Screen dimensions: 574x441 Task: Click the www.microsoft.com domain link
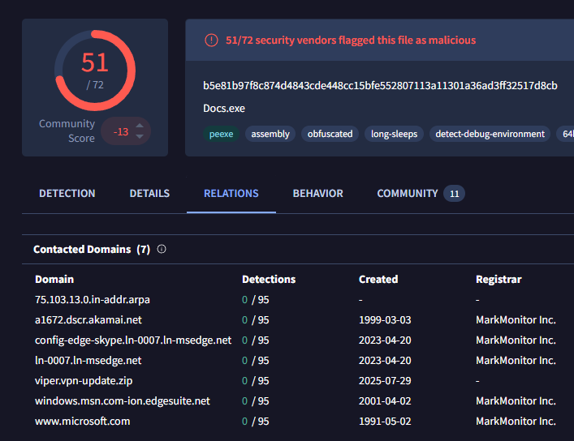[82, 422]
